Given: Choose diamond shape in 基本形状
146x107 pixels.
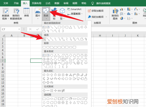Looking at the screenshot, I should click(71, 56).
